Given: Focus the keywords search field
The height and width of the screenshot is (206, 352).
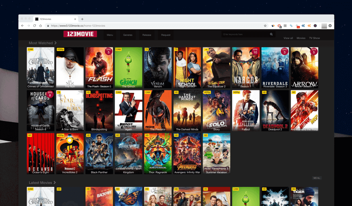Looking at the screenshot, I should point(245,34).
